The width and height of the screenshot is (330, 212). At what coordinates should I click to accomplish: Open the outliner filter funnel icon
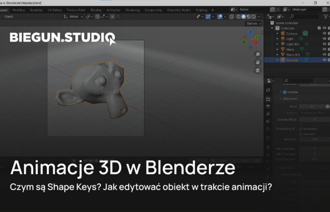pyautogui.click(x=326, y=16)
